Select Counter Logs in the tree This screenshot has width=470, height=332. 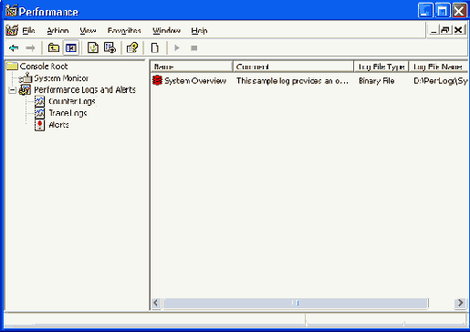72,101
